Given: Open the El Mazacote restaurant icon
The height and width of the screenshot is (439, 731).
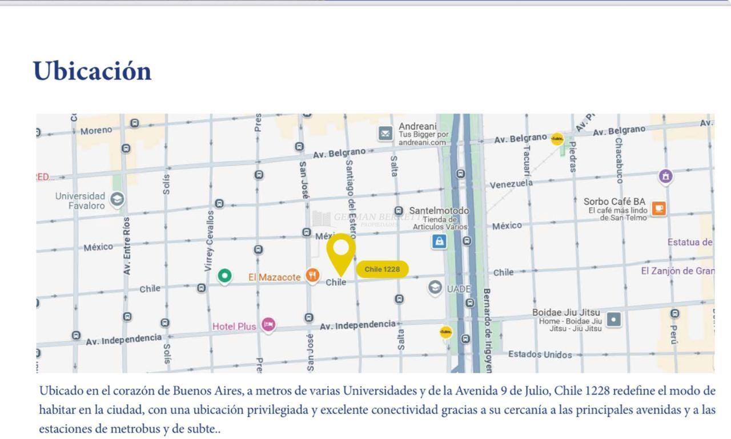Looking at the screenshot, I should [x=312, y=276].
